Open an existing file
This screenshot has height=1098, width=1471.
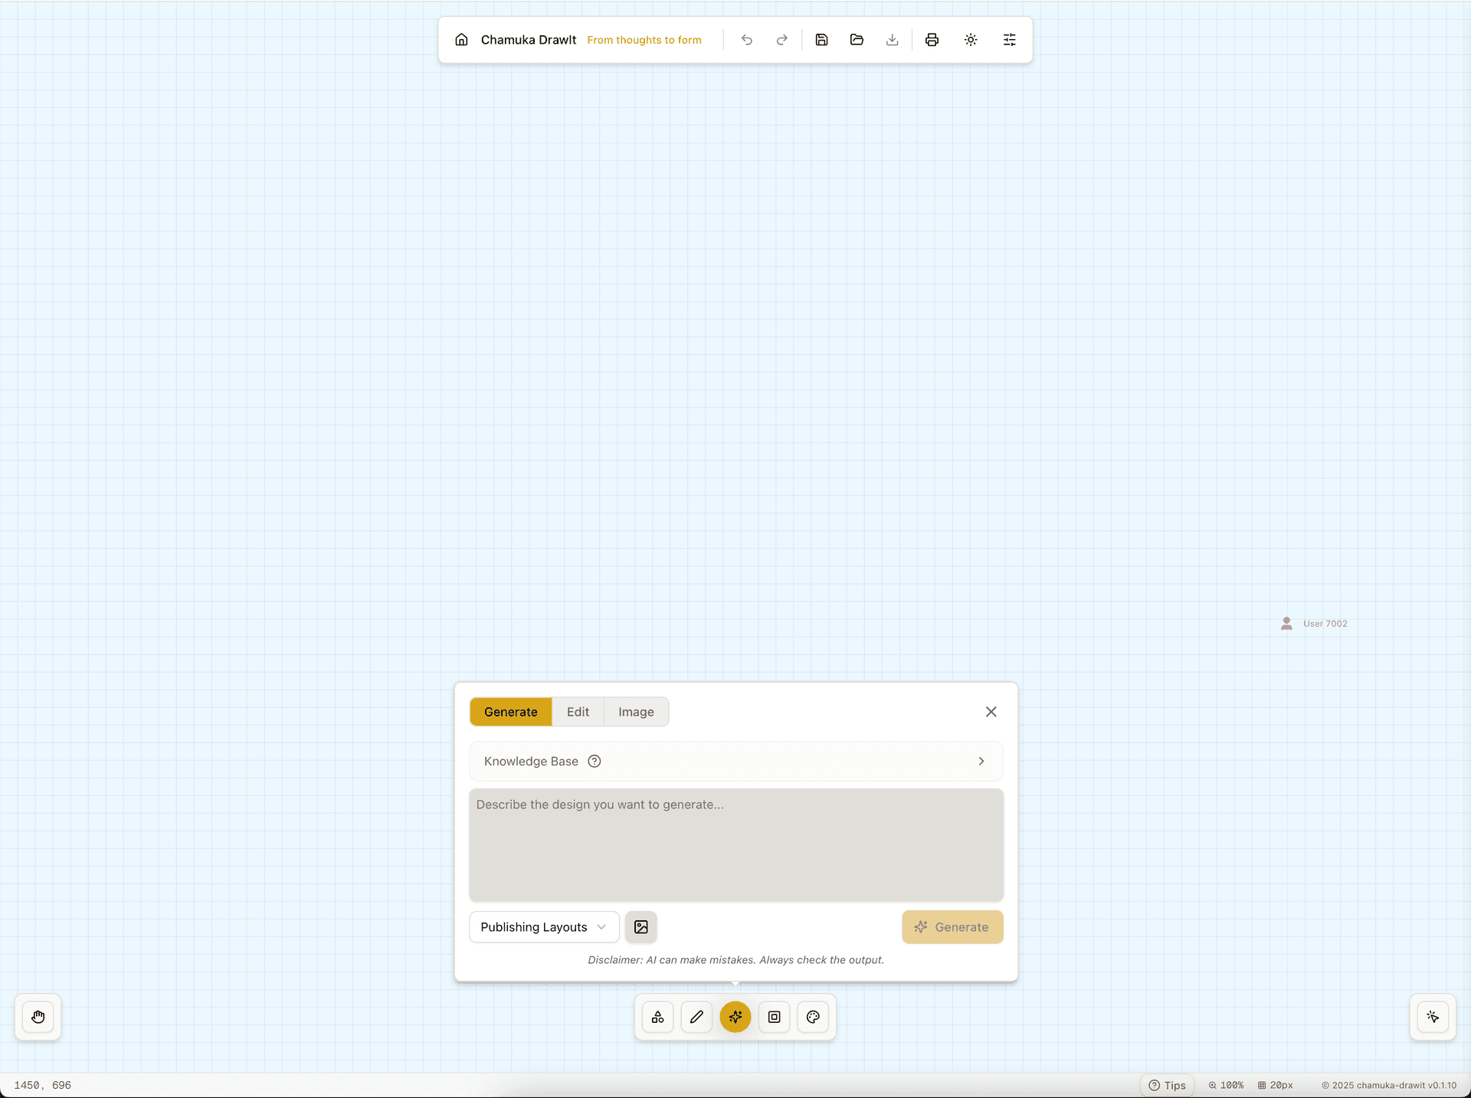[x=857, y=39]
